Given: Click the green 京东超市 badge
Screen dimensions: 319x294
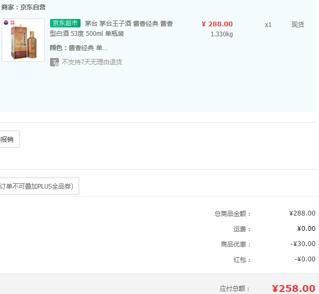Looking at the screenshot, I should pyautogui.click(x=65, y=23).
